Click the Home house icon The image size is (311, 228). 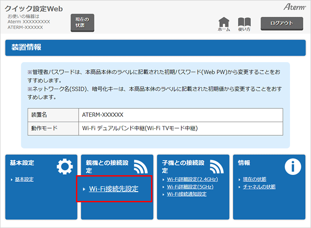point(224,23)
